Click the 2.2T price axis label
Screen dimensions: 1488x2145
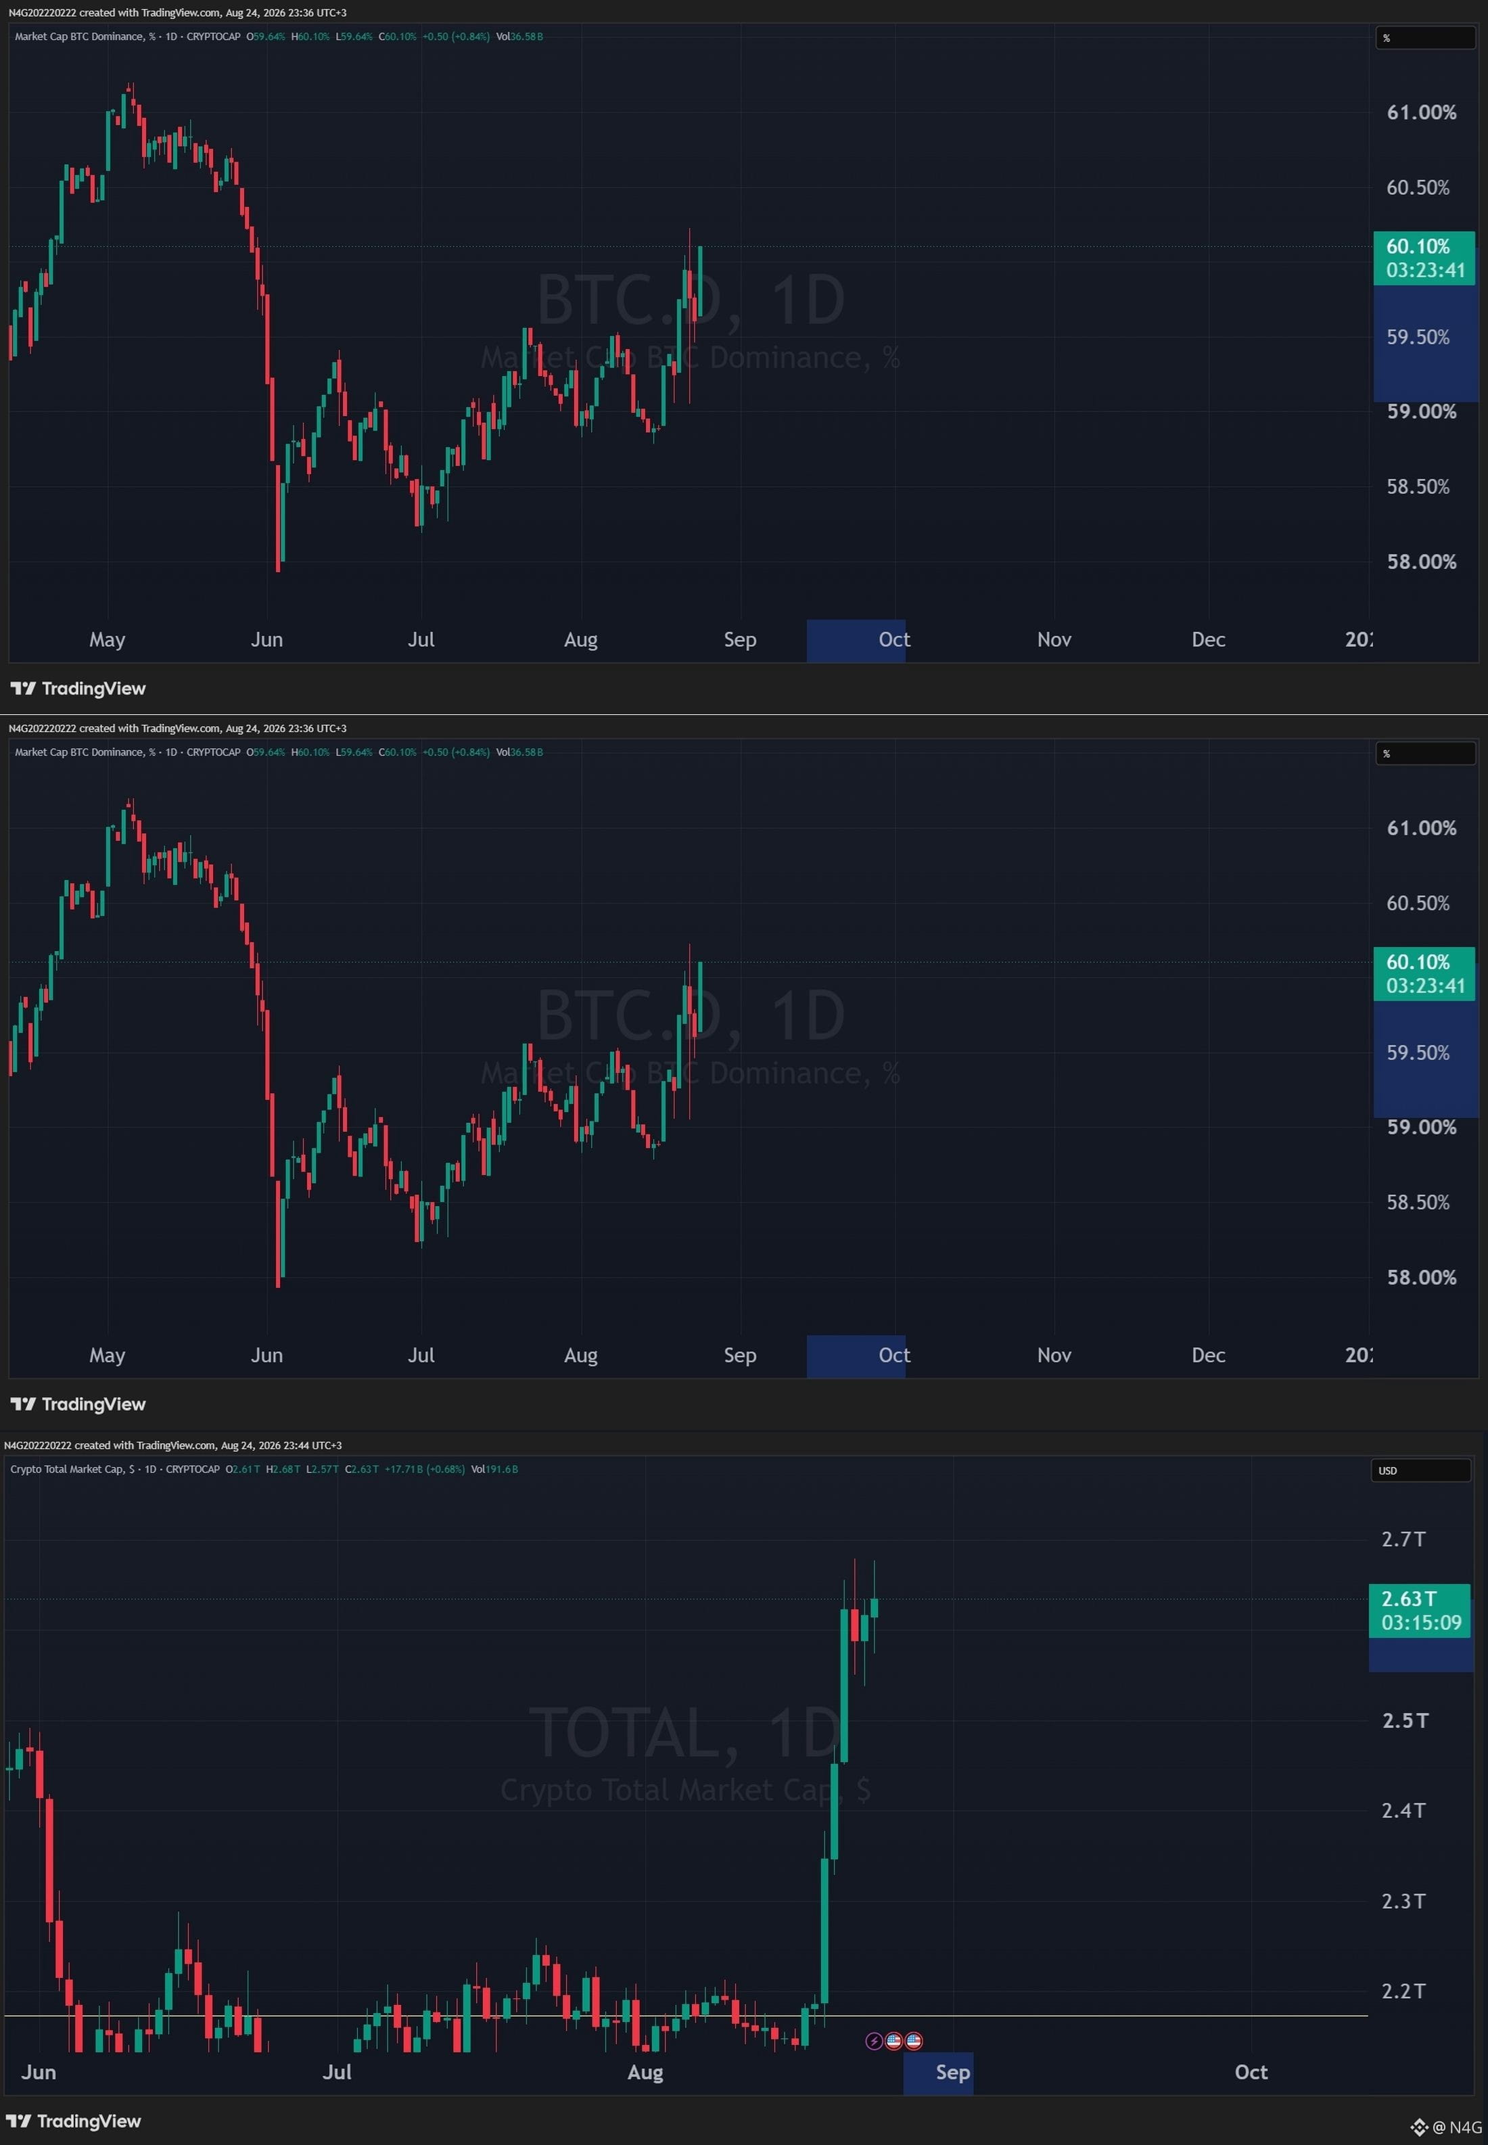coord(1403,1991)
